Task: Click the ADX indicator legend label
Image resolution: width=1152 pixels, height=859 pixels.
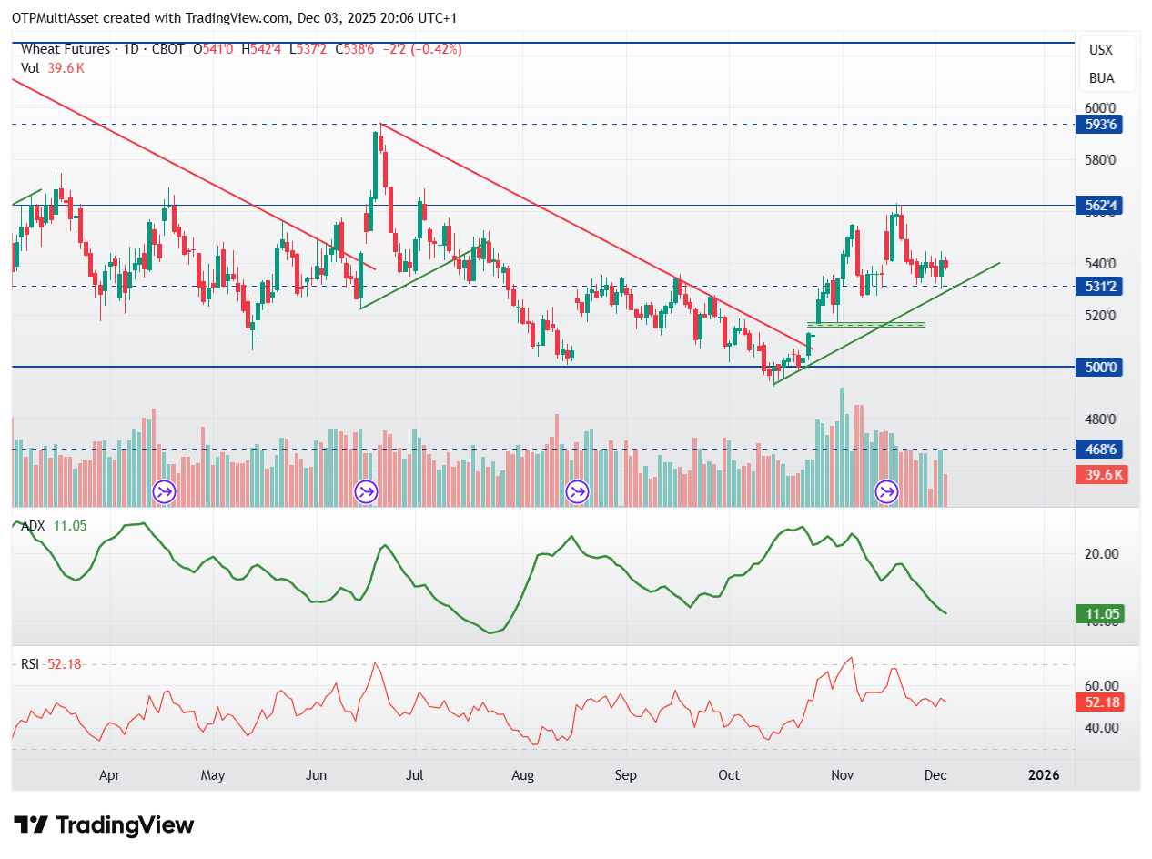Action: coord(35,526)
